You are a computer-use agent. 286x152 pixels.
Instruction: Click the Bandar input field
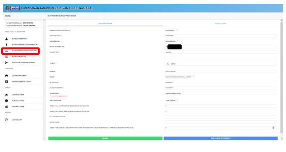220,71
